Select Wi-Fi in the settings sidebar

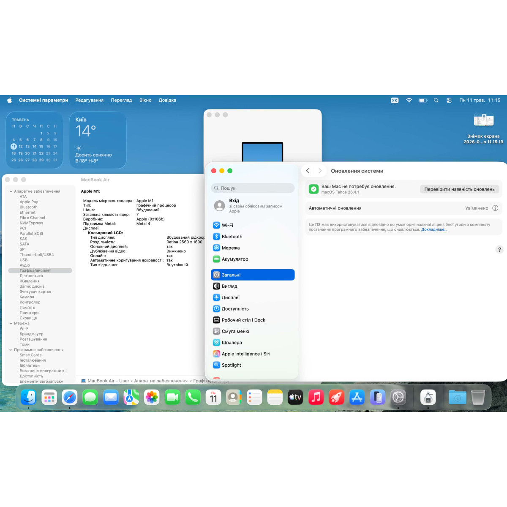coord(253,225)
